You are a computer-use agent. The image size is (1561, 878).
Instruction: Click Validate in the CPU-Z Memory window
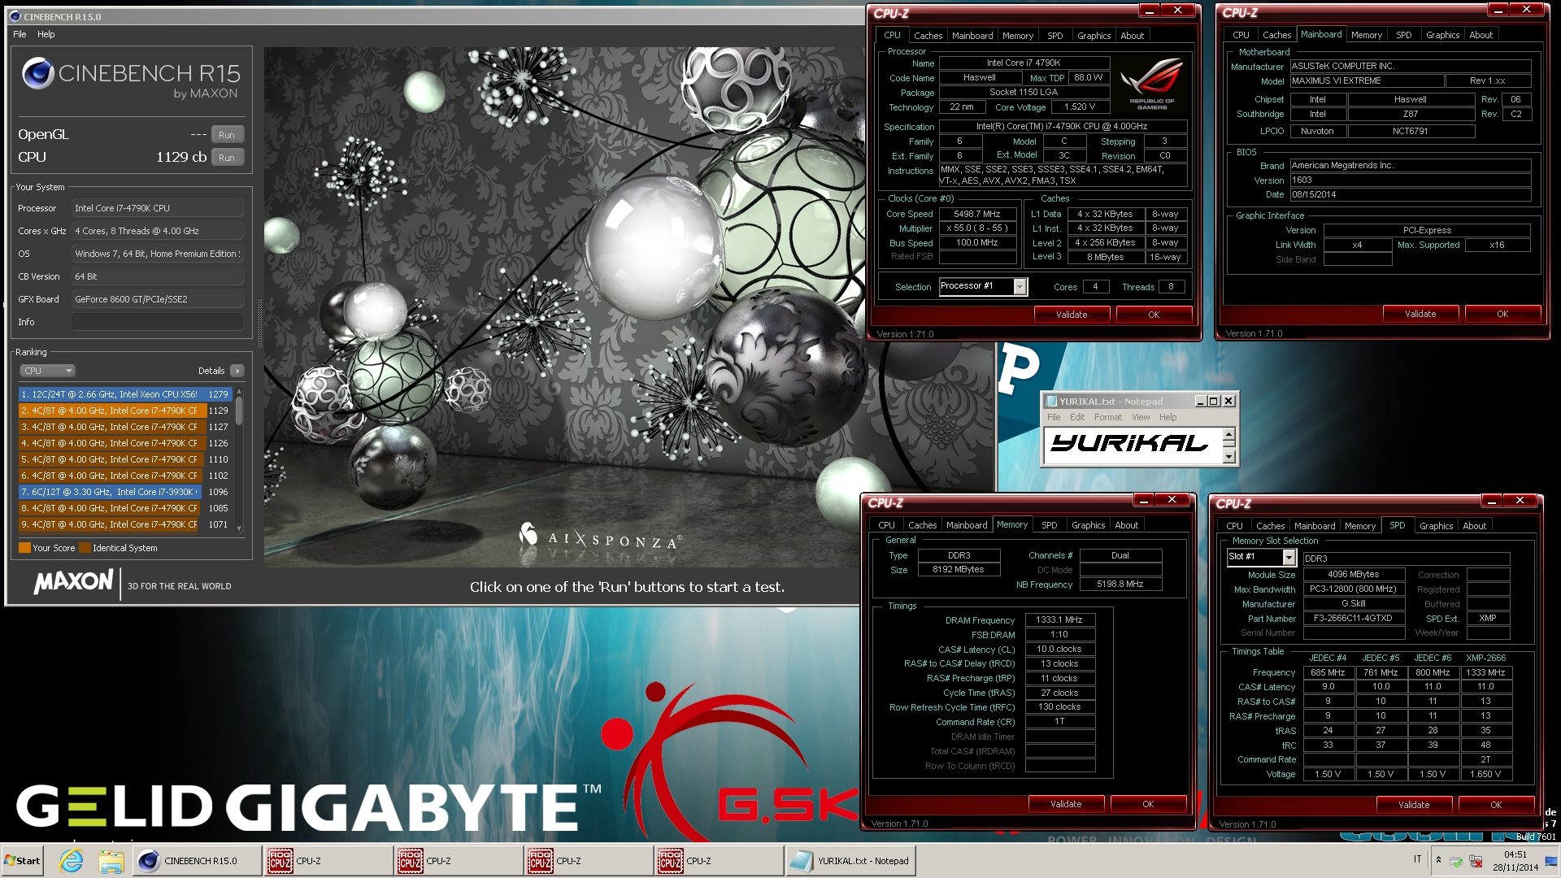(1065, 804)
